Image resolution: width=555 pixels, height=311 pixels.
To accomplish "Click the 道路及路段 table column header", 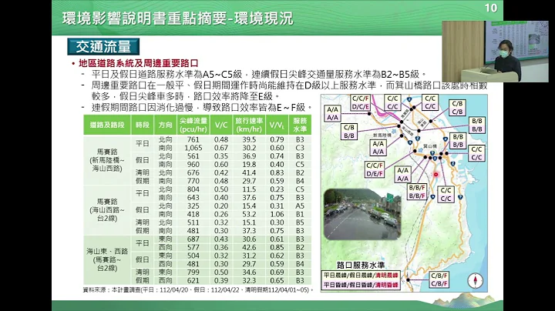I will 107,125.
